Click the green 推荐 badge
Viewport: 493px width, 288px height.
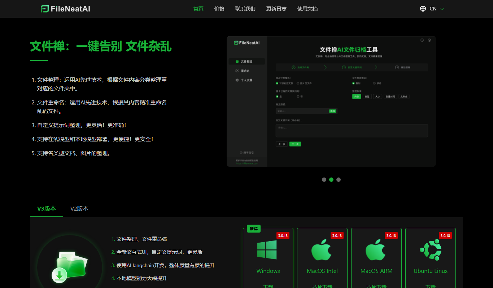[254, 229]
